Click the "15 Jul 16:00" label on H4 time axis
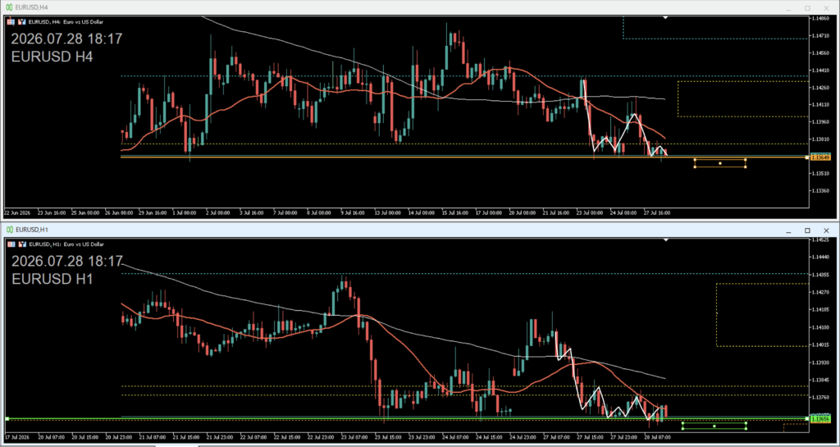This screenshot has height=447, width=840. click(x=454, y=212)
